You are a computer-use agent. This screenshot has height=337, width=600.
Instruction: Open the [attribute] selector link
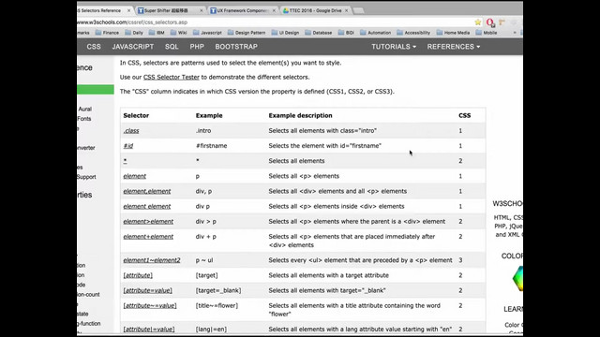pos(138,275)
